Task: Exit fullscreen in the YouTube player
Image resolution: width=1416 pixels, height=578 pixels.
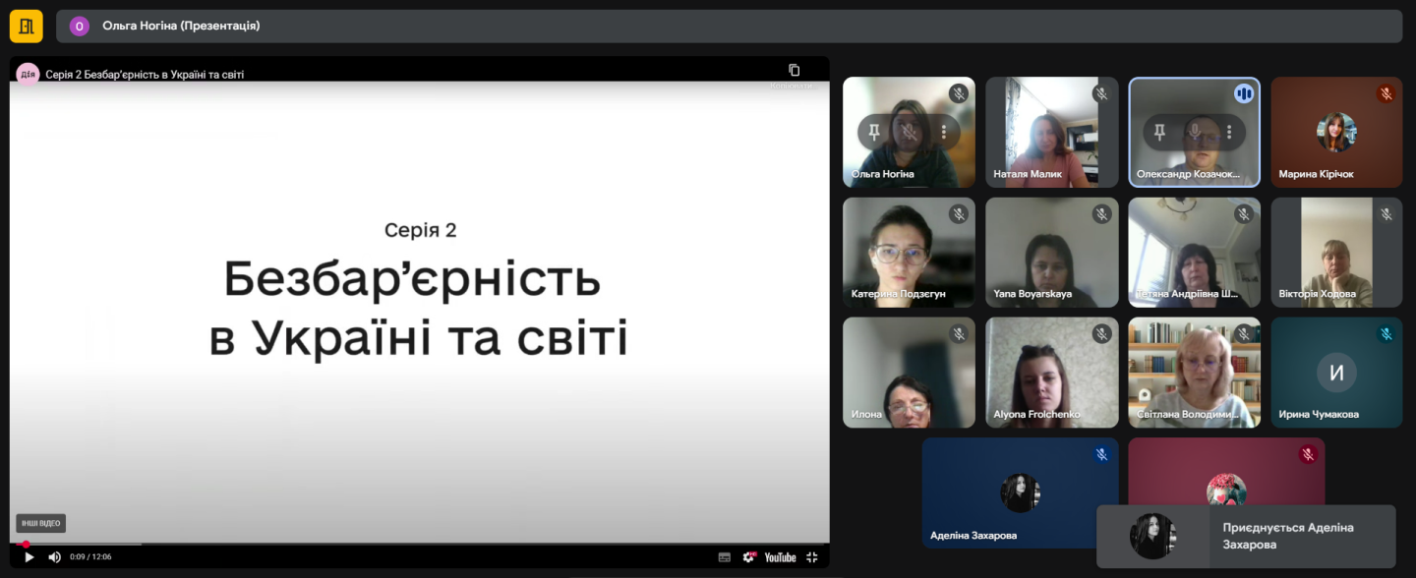Action: coord(812,556)
